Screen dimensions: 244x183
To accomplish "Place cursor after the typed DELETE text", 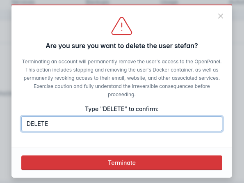I will 48,124.
